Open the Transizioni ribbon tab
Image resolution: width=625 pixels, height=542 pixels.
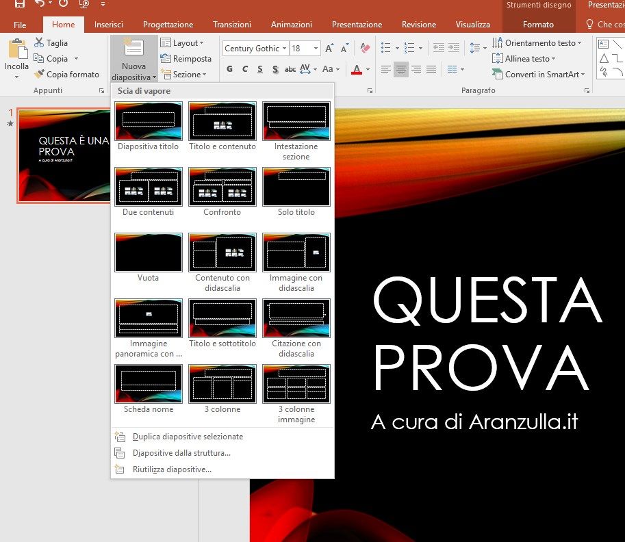coord(232,24)
